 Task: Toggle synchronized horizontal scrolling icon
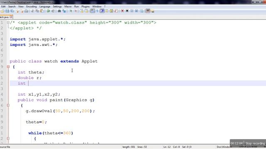pos(86,11)
